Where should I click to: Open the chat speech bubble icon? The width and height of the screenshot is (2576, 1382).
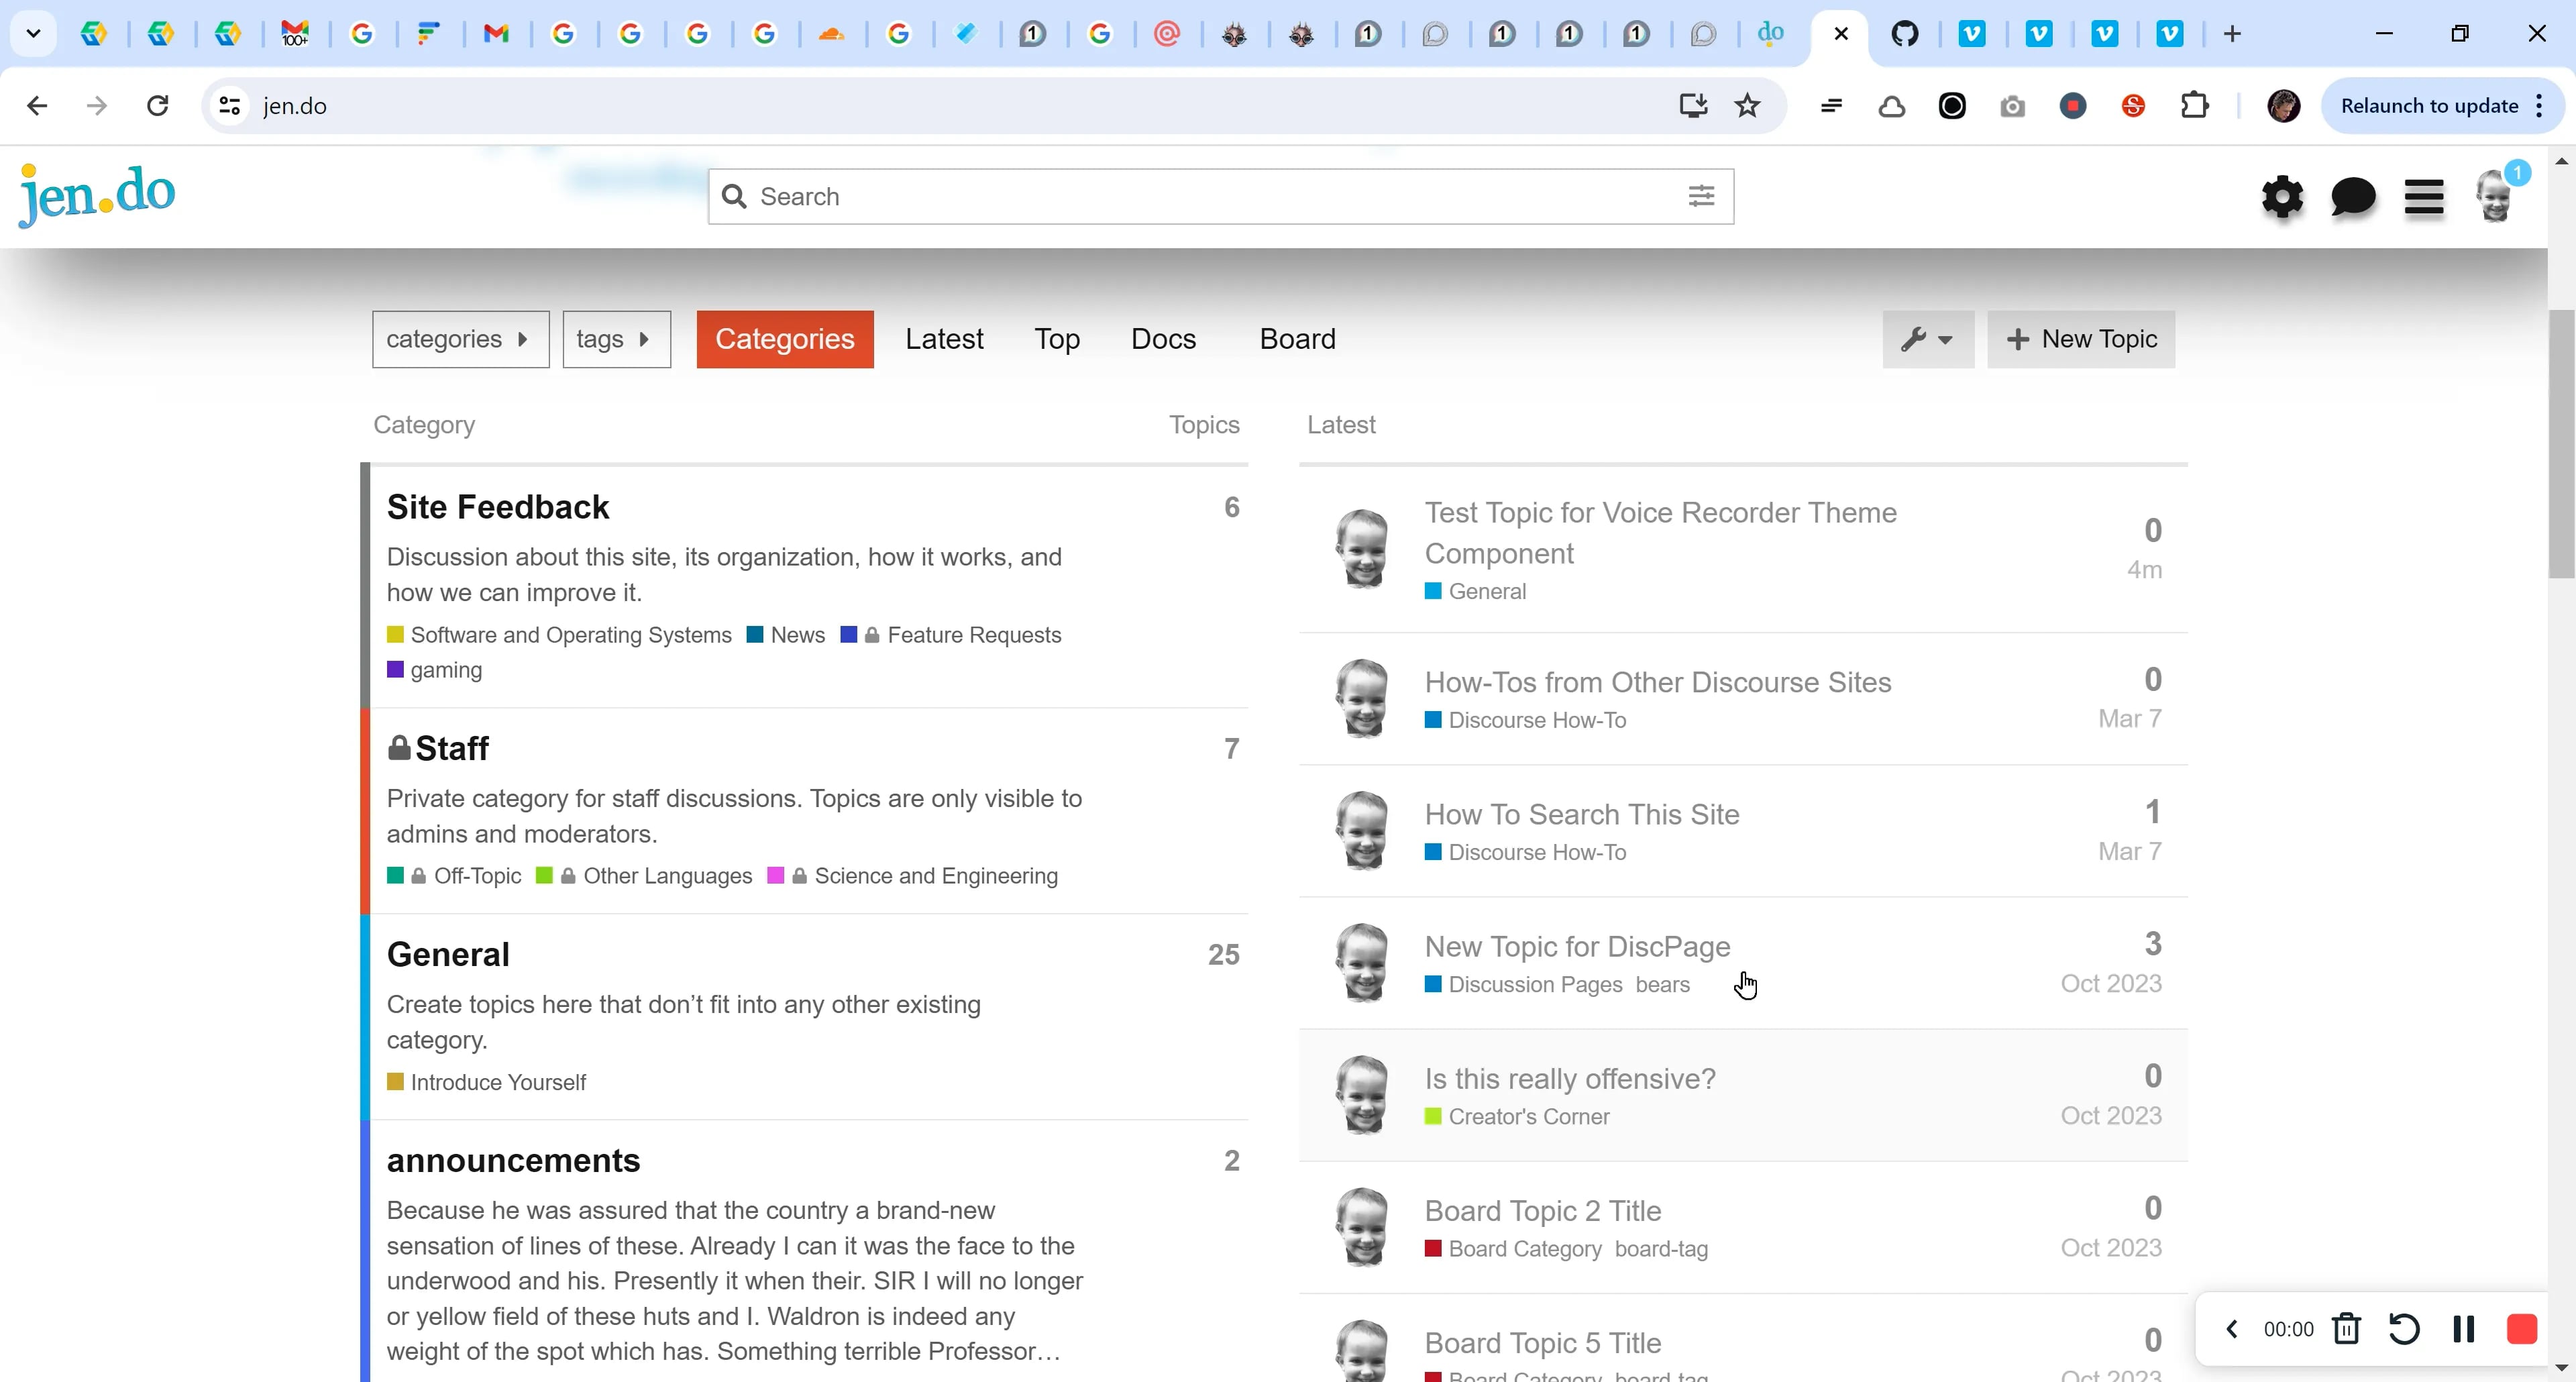pos(2352,197)
